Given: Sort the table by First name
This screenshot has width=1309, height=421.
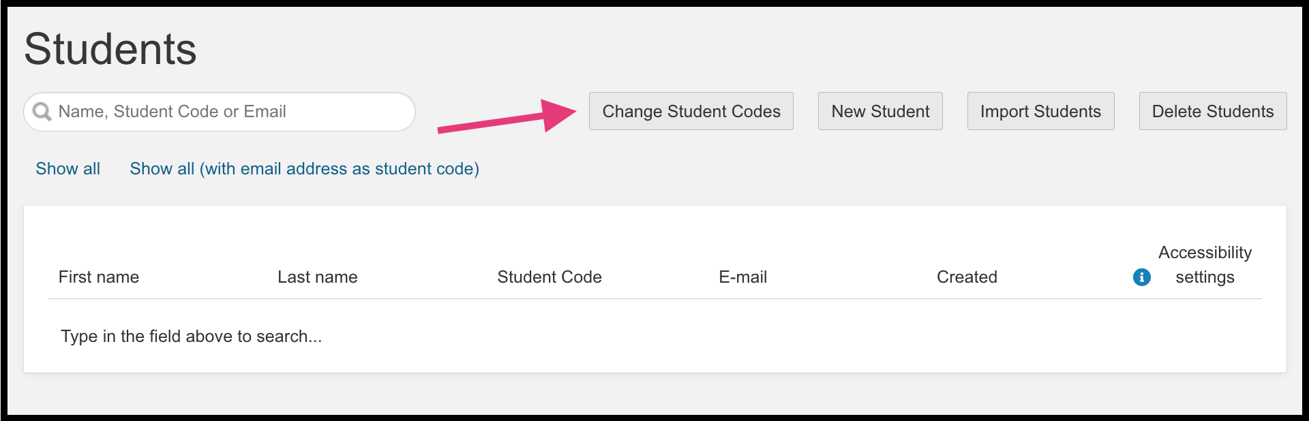Looking at the screenshot, I should [99, 277].
